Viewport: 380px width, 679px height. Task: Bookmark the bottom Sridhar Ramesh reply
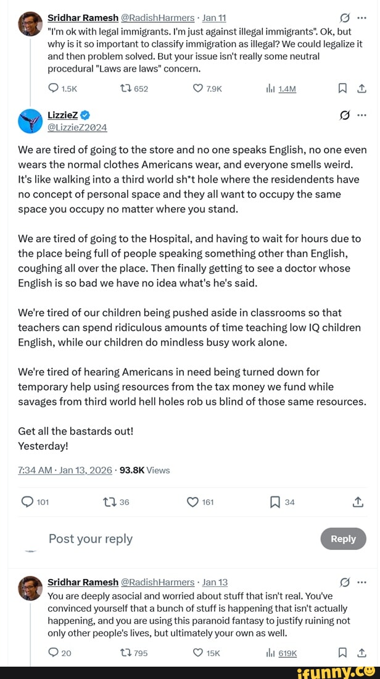click(x=342, y=652)
